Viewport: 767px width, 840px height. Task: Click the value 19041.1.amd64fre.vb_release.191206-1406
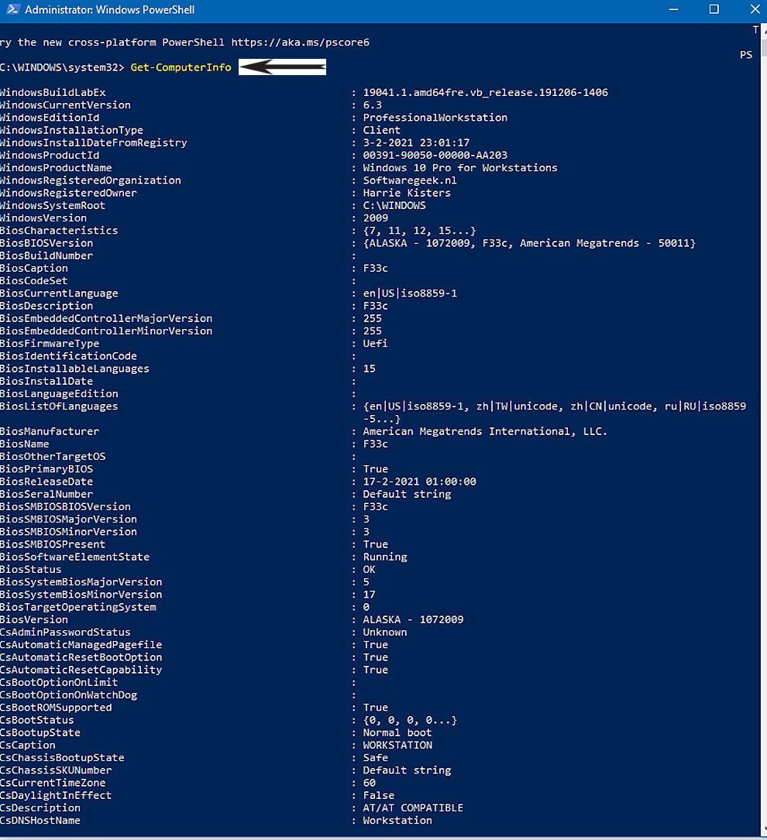tap(485, 93)
